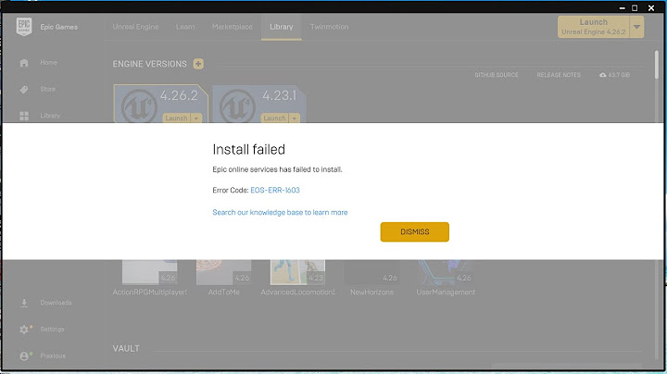667x374 pixels.
Task: Click the Settings sidebar label
Action: tap(52, 330)
